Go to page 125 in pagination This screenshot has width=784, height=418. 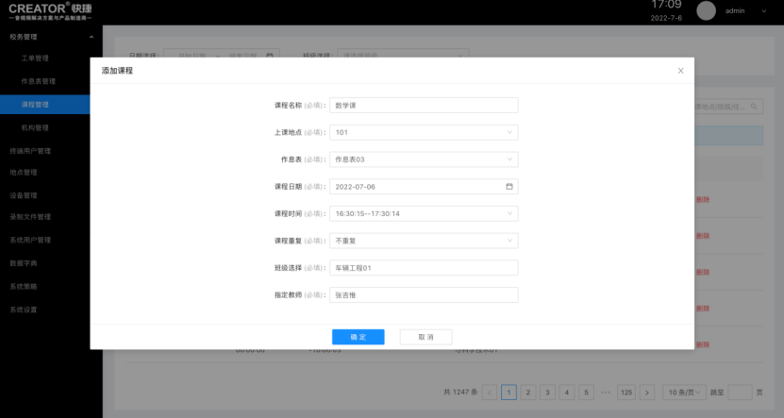click(x=626, y=393)
